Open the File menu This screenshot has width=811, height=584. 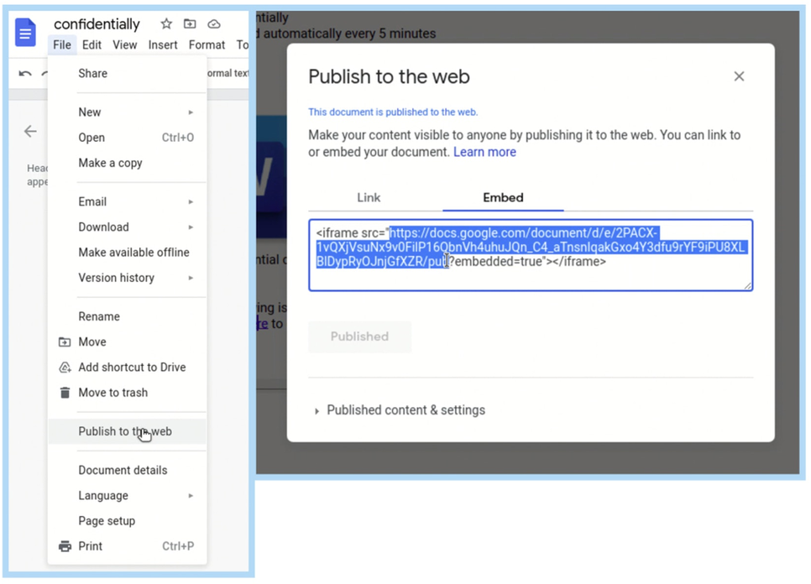[62, 45]
